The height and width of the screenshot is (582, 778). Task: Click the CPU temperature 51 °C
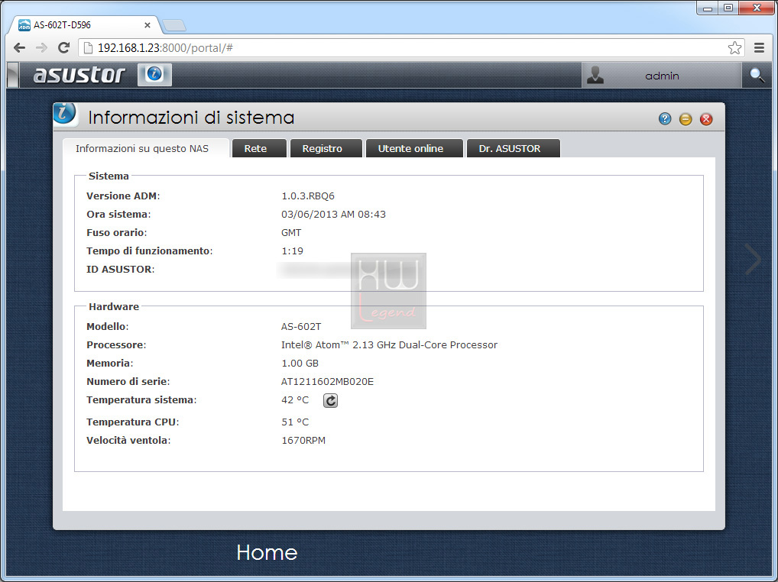pyautogui.click(x=295, y=422)
